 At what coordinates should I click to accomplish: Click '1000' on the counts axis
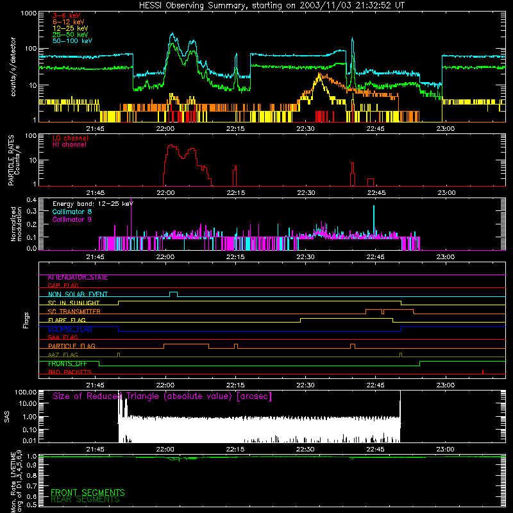29,13
